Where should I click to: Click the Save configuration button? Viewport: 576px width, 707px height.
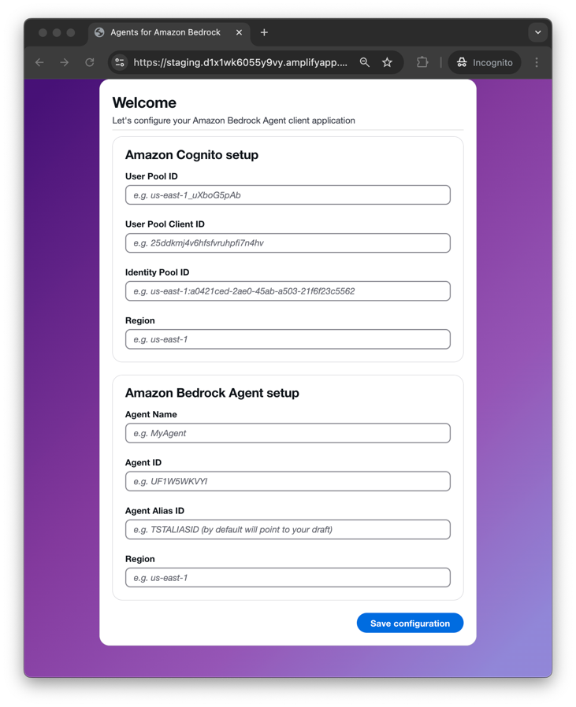[410, 623]
